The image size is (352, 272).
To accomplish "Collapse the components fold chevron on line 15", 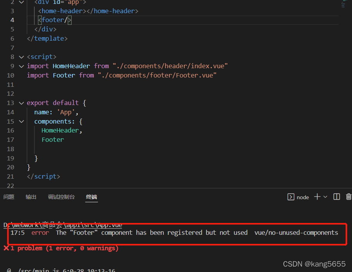I will pyautogui.click(x=21, y=122).
